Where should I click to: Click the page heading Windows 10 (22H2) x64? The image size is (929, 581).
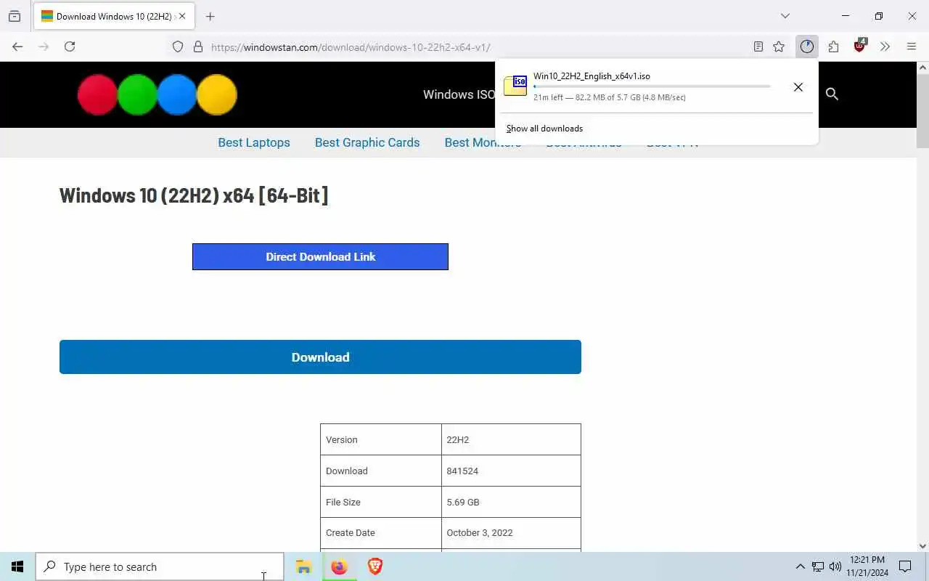point(194,195)
